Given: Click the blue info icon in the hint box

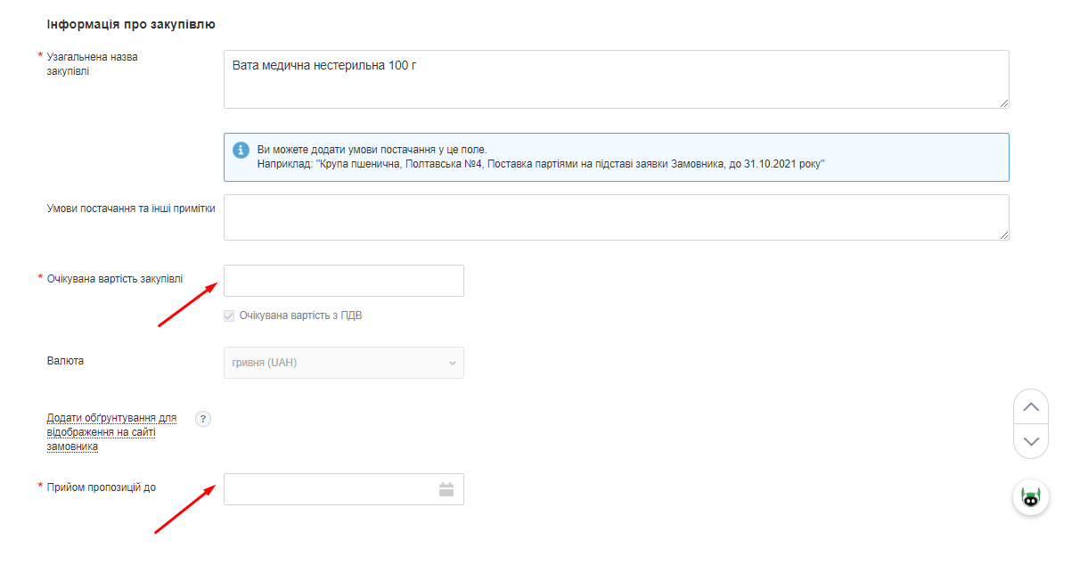Looking at the screenshot, I should click(x=241, y=150).
